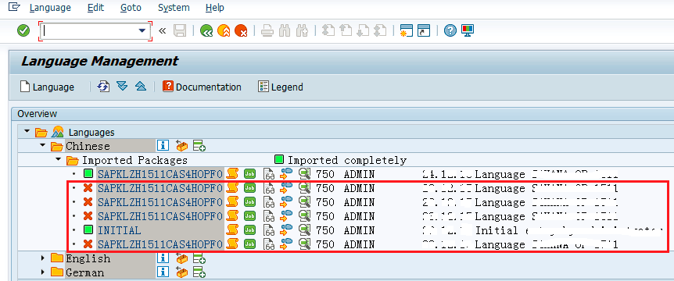Click the scroll log icon in the green-status SAPKLZH1511CAS4HOPF0 row
The height and width of the screenshot is (281, 674).
pos(232,174)
